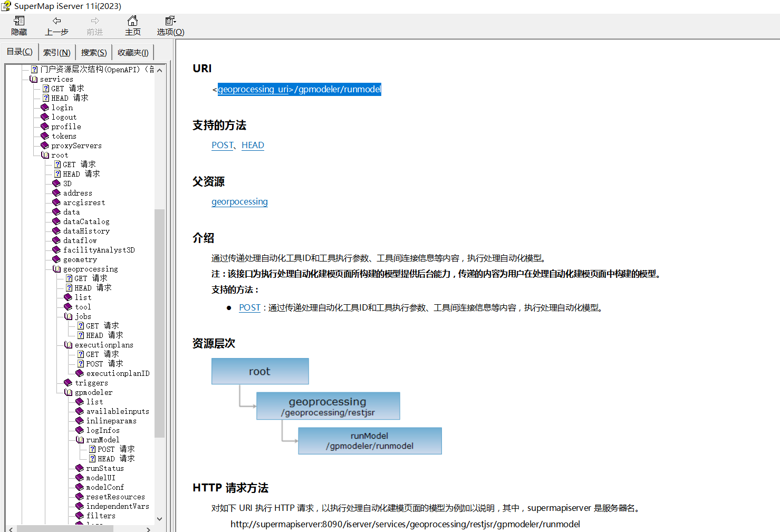Click the runModel box in hierarchy diagram
Viewport: 780px width, 532px height.
(x=370, y=441)
